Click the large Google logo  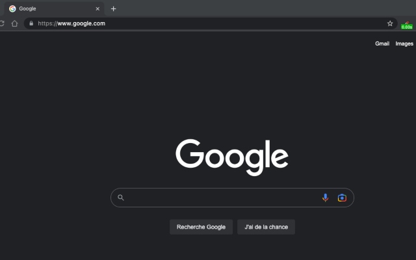(232, 157)
